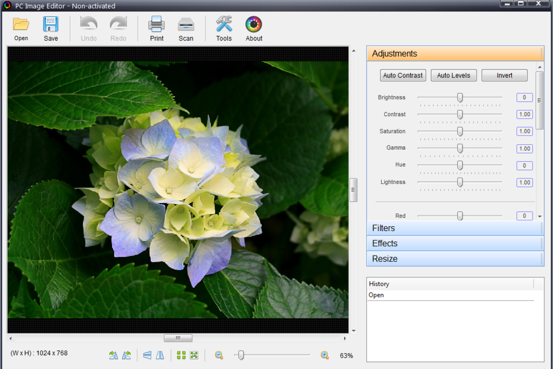
Task: Click the Hue value field
Action: (524, 166)
